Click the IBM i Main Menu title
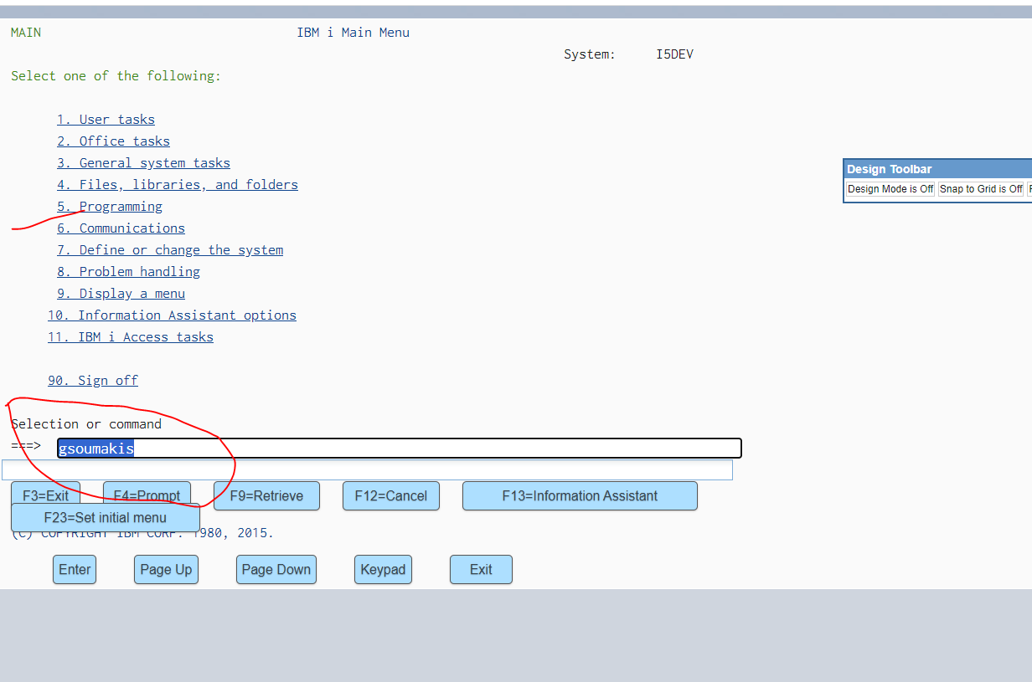1032x682 pixels. click(353, 33)
